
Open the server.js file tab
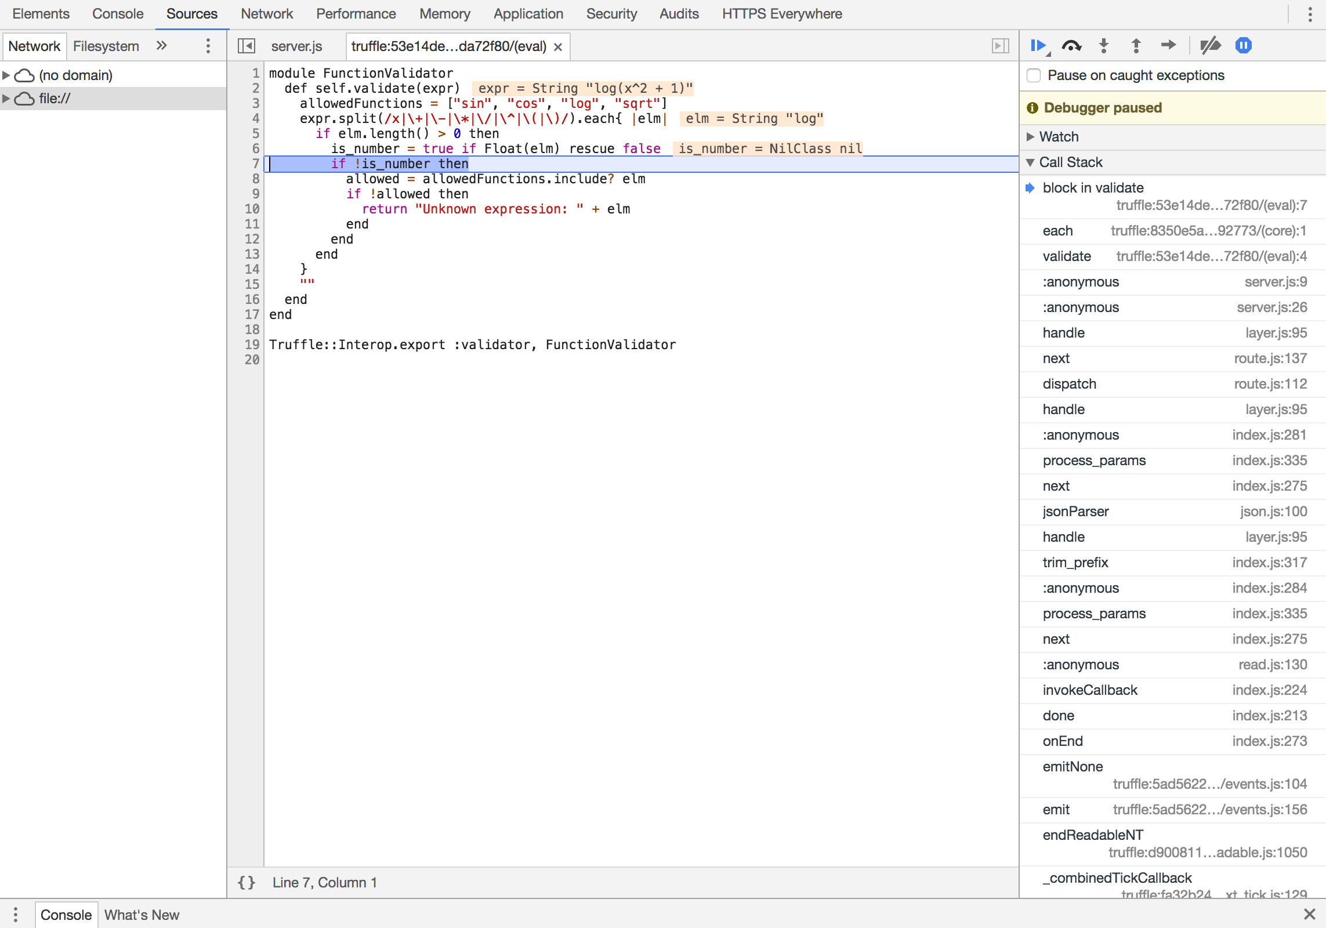[296, 46]
